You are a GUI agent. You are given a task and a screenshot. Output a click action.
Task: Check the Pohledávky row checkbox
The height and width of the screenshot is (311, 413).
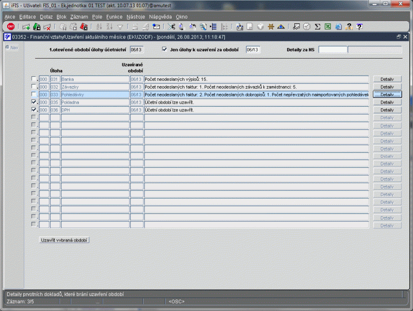[34, 94]
